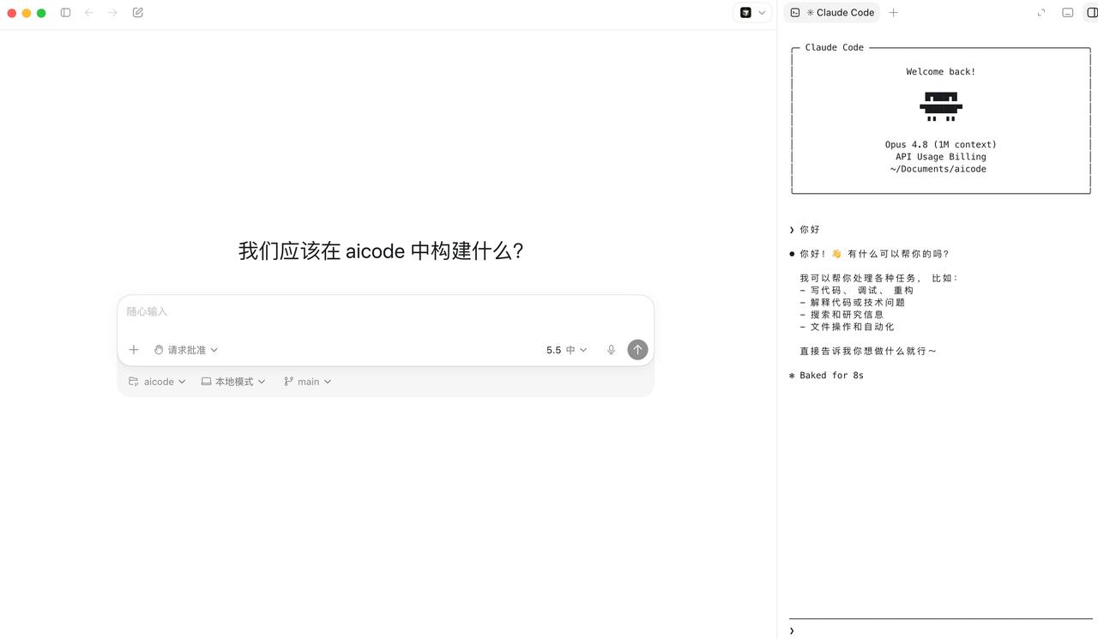The width and height of the screenshot is (1098, 639).
Task: Toggle the left sidebar icon
Action: click(x=65, y=13)
